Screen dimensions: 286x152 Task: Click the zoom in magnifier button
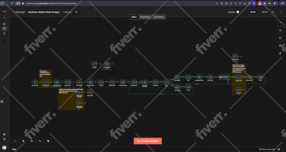[24, 141]
